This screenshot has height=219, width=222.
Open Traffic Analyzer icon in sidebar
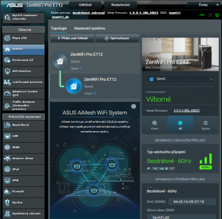click(x=7, y=106)
